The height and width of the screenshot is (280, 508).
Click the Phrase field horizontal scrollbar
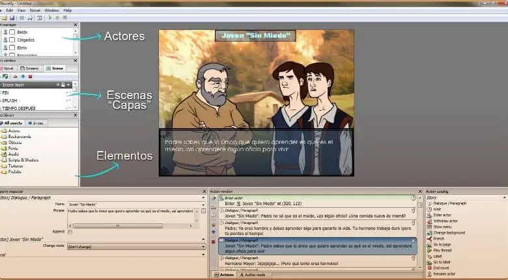point(118,226)
